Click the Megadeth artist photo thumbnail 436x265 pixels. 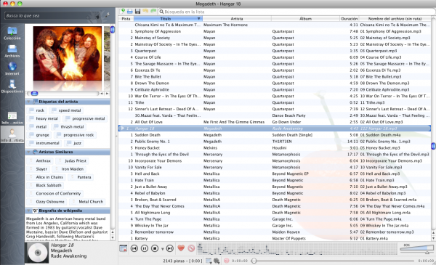pos(68,54)
